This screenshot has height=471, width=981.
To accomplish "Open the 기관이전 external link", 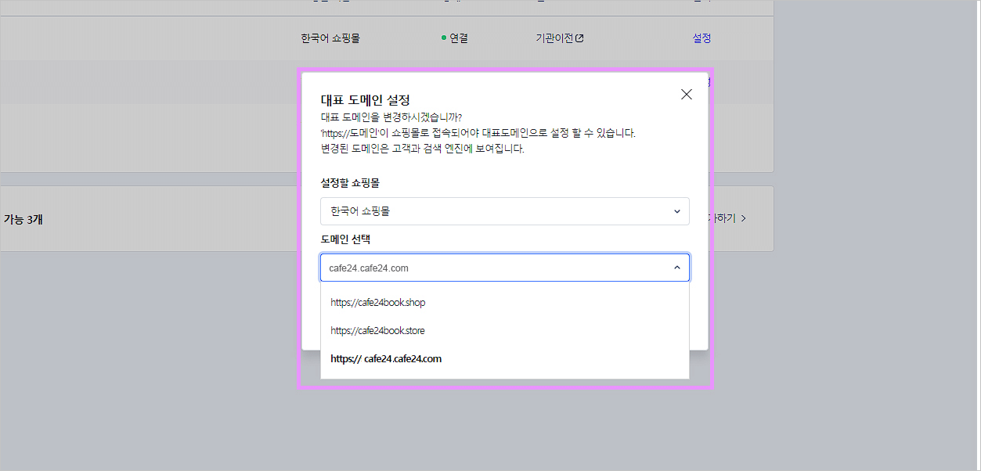I will coord(559,38).
